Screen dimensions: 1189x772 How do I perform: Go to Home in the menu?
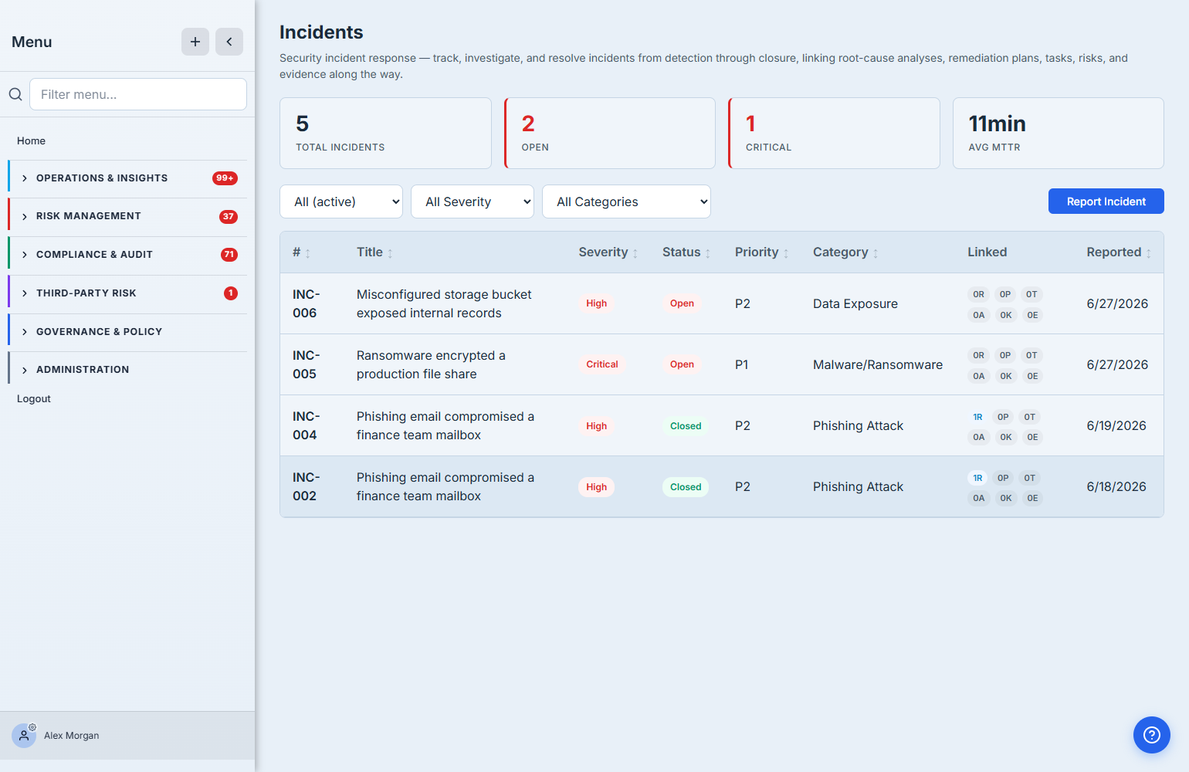31,141
